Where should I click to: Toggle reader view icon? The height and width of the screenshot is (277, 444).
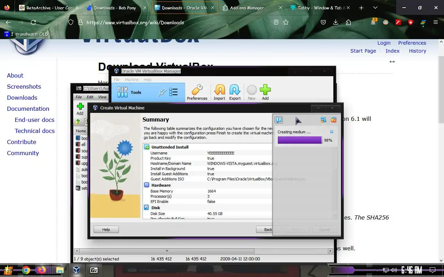276,23
